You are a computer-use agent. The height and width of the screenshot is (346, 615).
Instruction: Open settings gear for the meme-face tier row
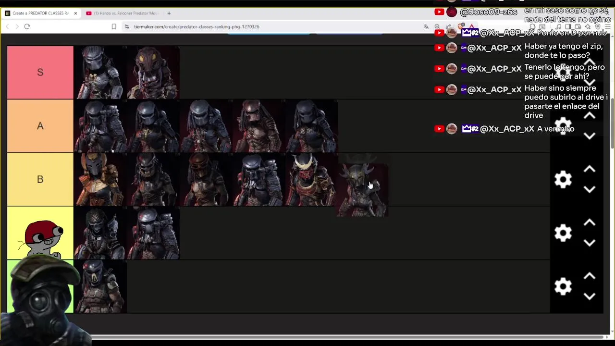(563, 233)
